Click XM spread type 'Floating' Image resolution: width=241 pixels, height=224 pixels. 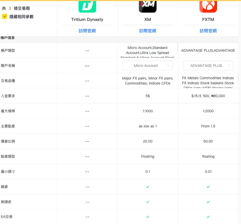147,156
